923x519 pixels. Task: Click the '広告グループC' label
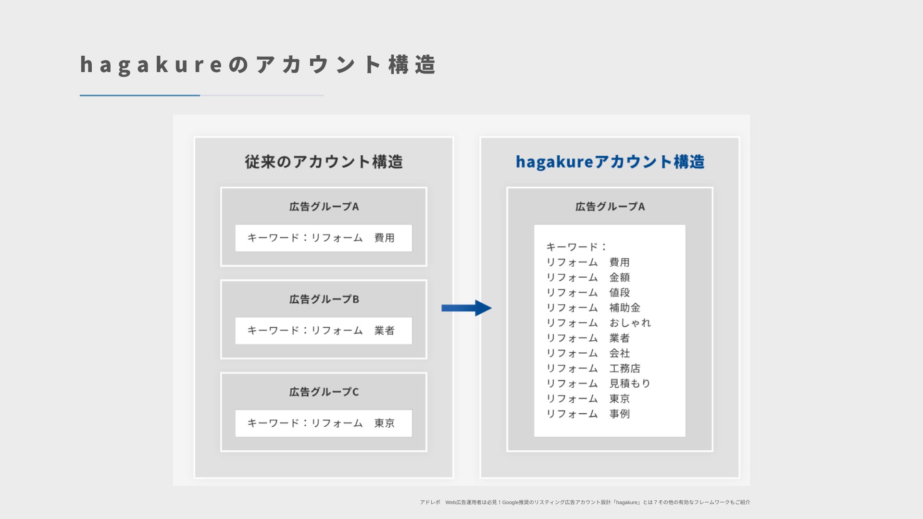324,392
